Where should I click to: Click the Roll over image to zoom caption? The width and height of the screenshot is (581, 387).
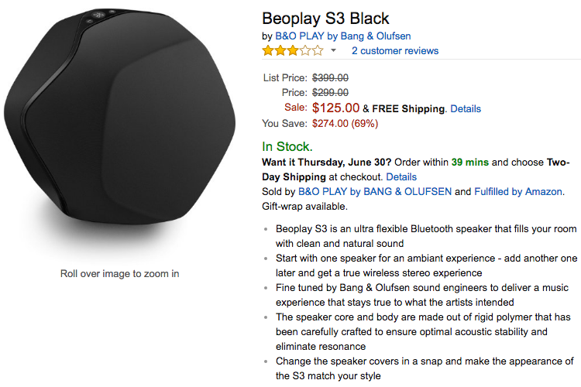[120, 273]
